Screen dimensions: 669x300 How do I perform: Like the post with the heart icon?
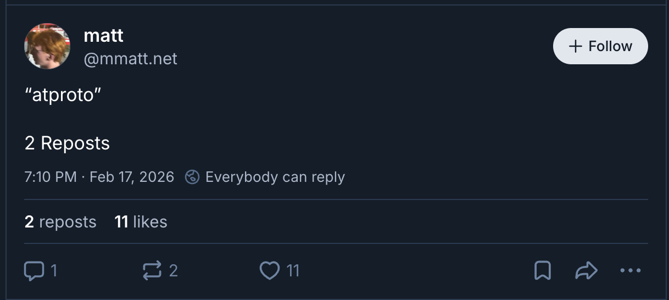tap(269, 270)
